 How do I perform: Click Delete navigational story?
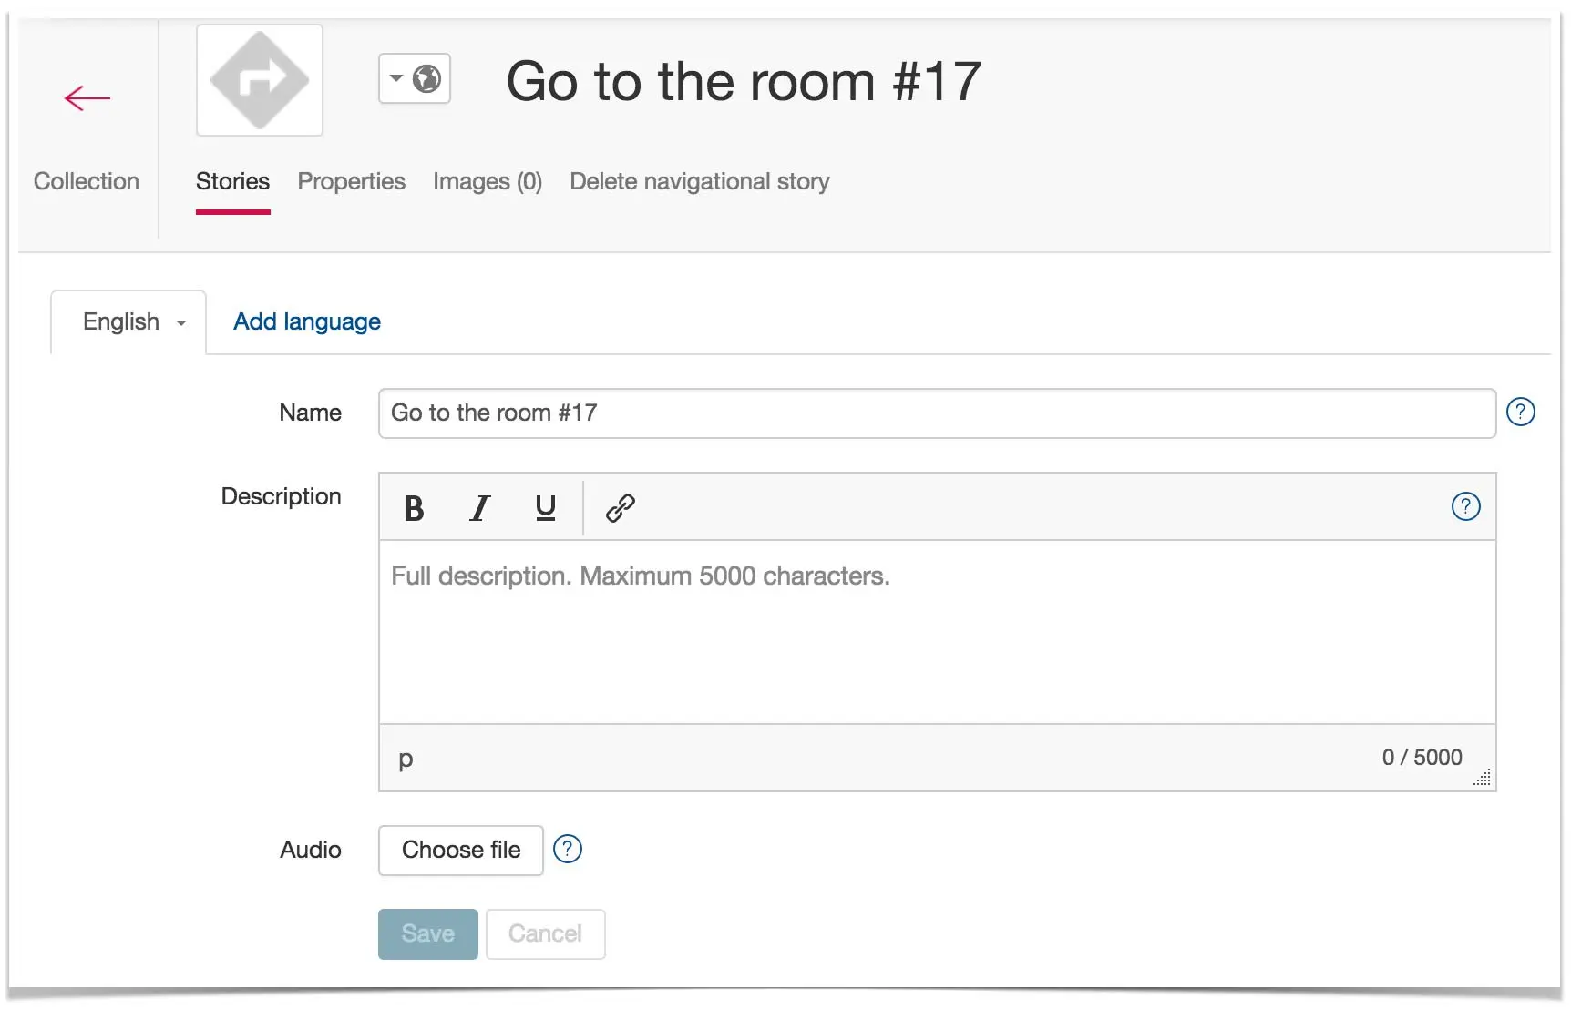click(x=699, y=181)
